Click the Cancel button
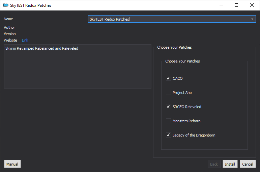260x172 pixels. click(x=248, y=164)
